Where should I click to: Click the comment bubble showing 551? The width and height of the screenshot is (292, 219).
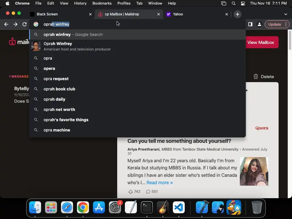coord(148,192)
